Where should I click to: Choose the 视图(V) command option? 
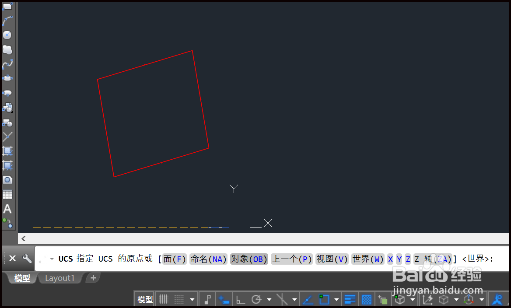[x=332, y=259]
